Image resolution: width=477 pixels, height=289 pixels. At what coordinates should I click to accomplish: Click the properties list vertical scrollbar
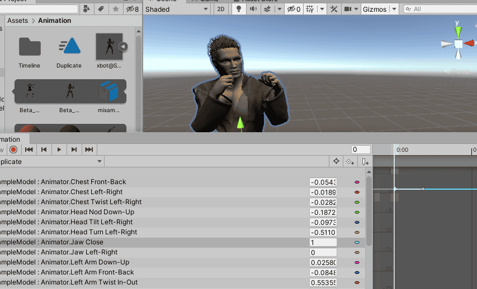(x=369, y=211)
